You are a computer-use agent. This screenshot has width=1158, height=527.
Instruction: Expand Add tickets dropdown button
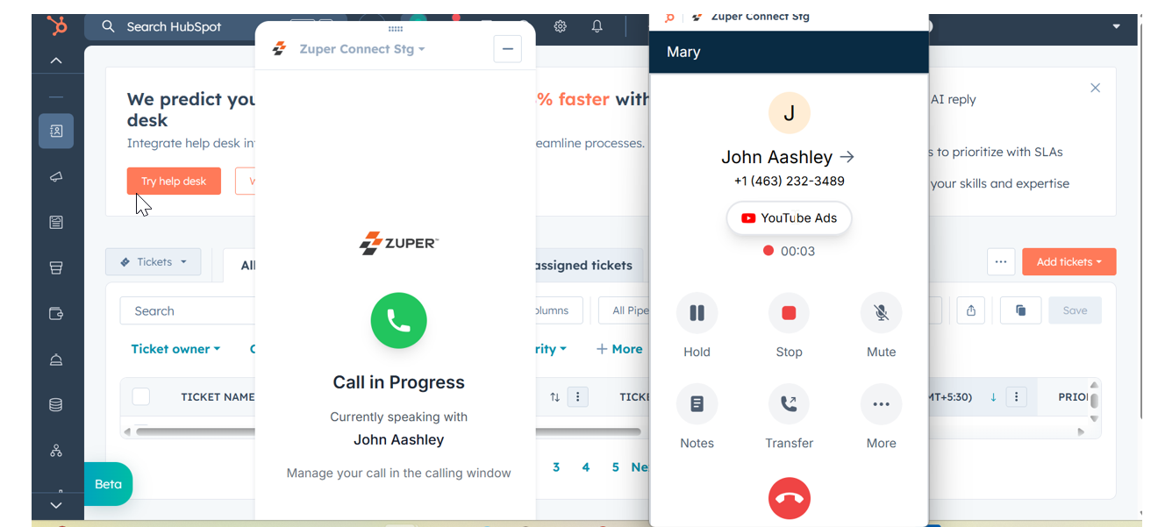1069,261
